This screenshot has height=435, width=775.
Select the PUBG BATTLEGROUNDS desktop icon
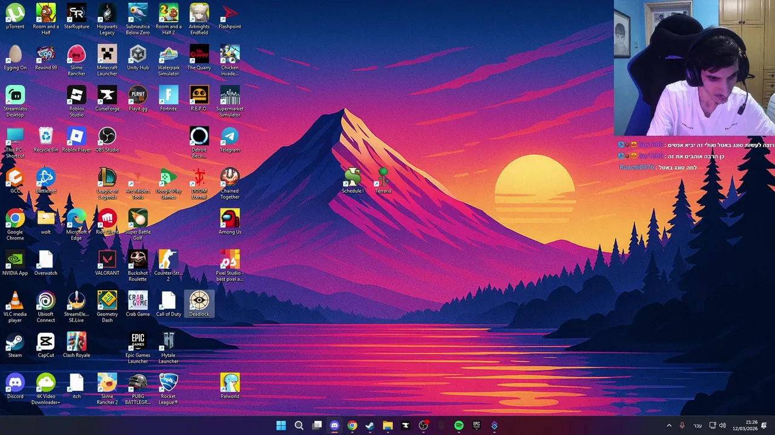tap(138, 389)
